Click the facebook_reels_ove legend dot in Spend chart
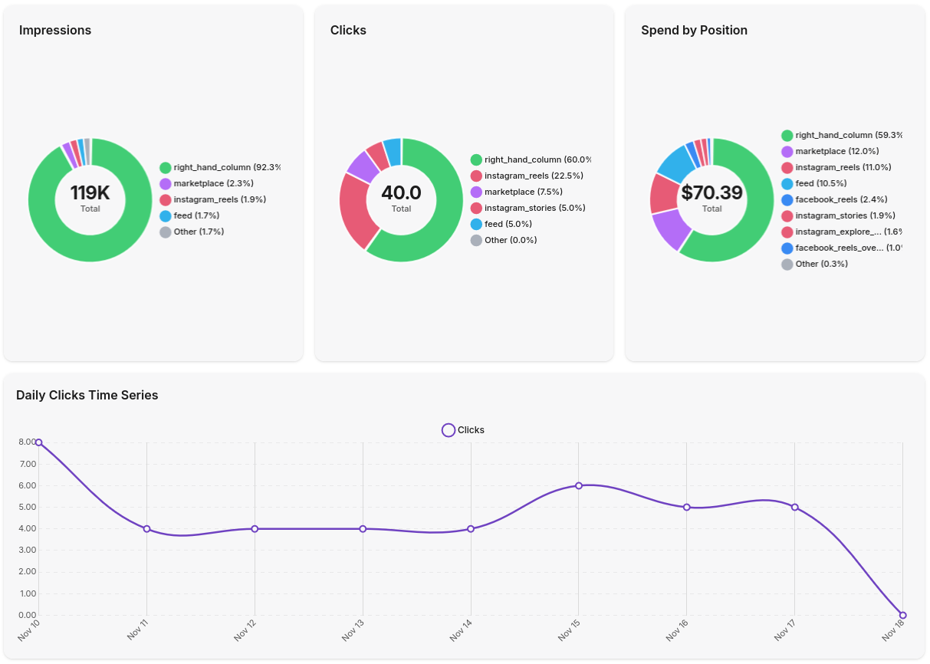 786,248
